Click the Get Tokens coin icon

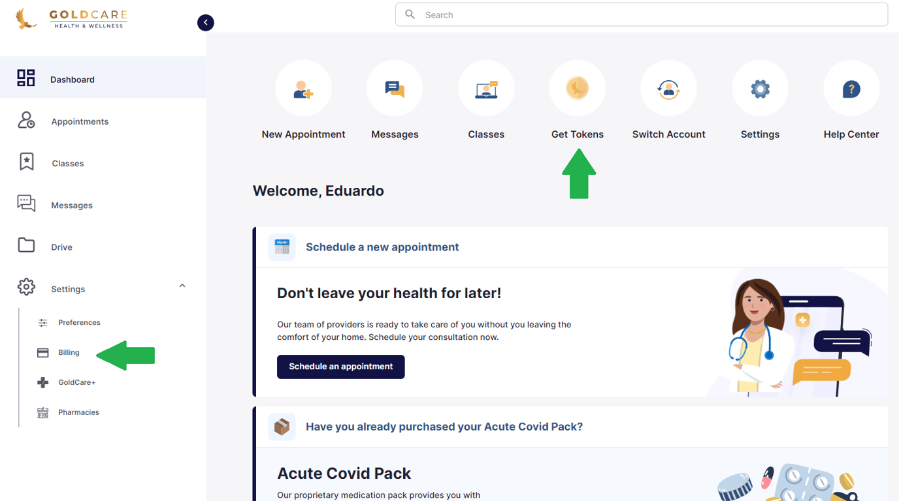tap(578, 88)
